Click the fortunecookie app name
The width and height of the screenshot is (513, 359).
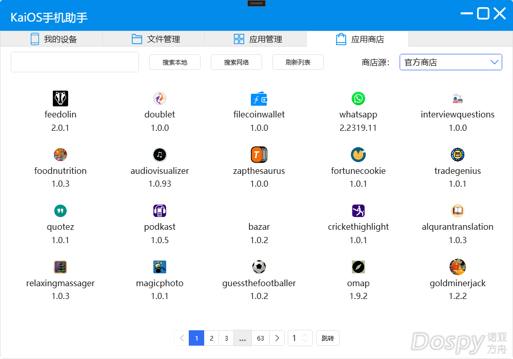[358, 171]
